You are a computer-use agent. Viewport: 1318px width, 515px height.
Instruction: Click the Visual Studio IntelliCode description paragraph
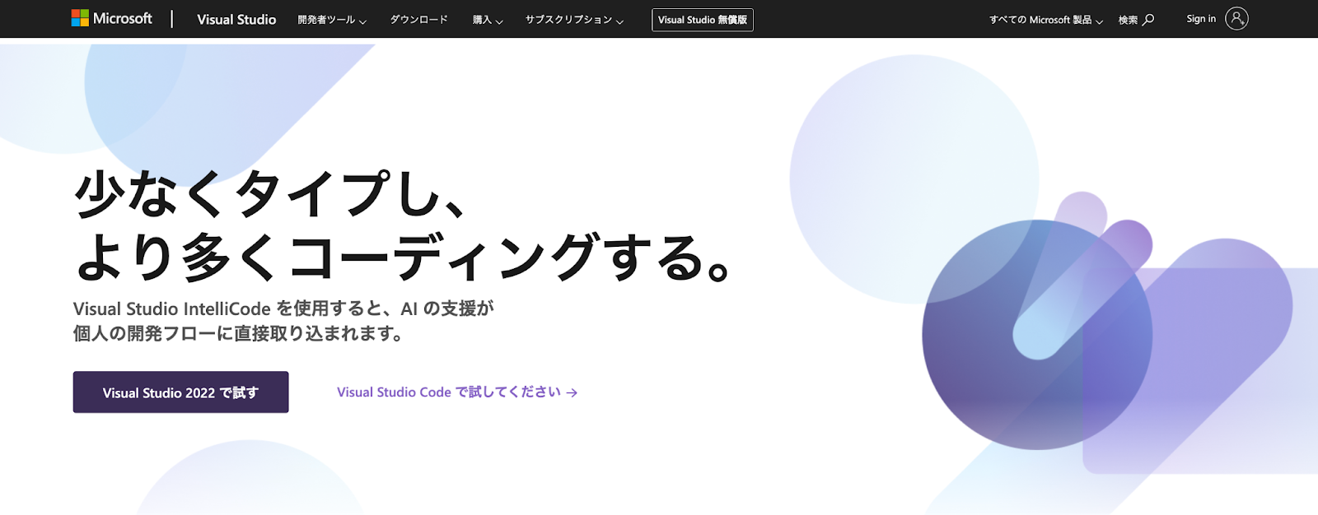[283, 321]
